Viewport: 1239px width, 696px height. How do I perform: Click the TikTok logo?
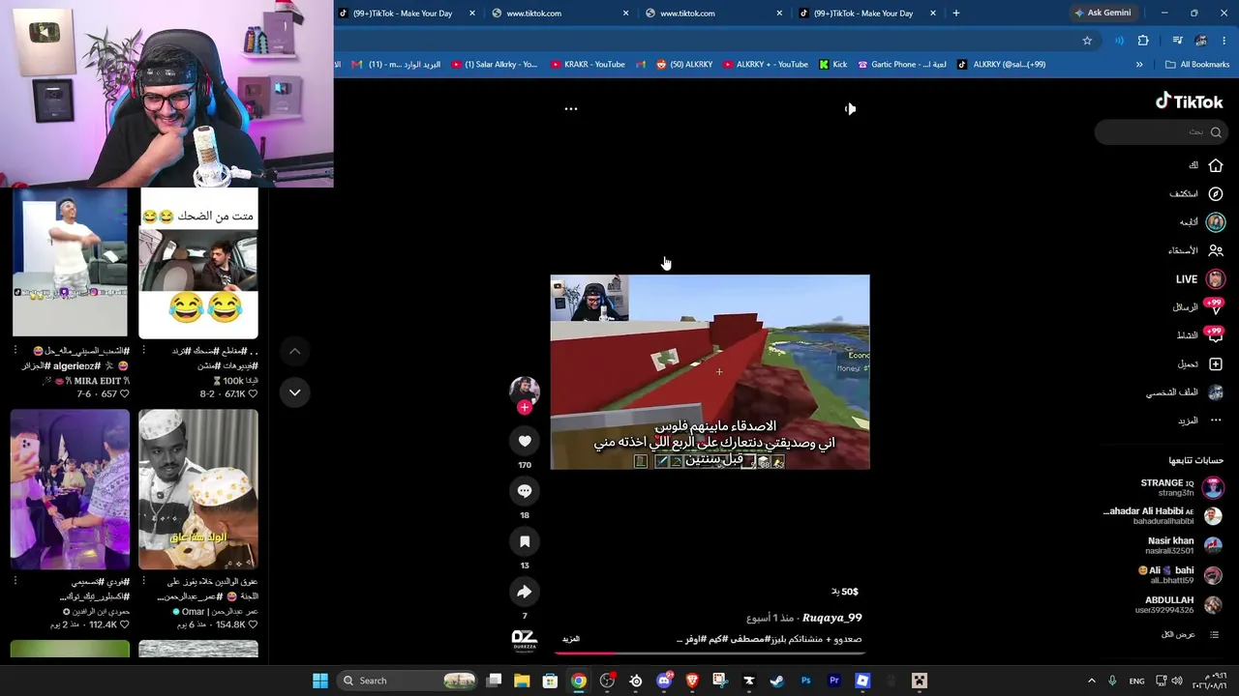[1189, 101]
